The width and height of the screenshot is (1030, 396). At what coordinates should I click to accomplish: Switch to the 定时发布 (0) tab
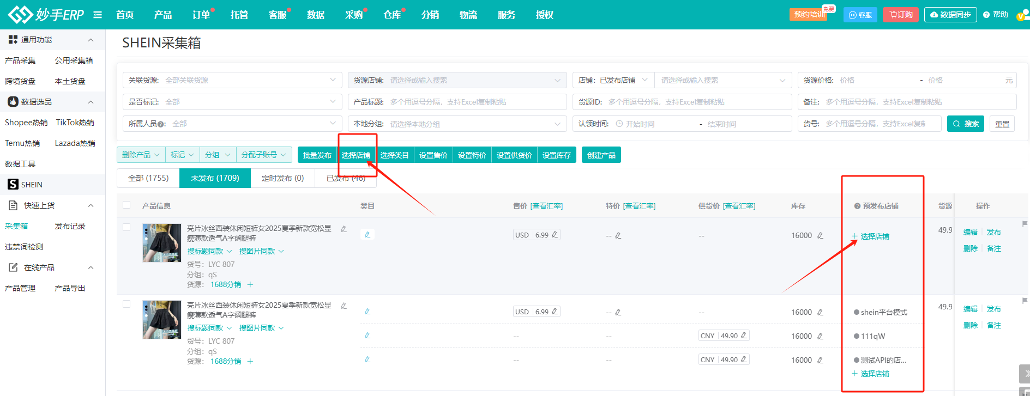[x=282, y=178]
